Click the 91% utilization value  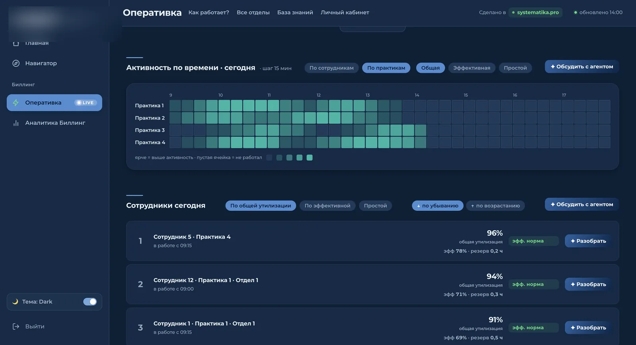point(496,320)
